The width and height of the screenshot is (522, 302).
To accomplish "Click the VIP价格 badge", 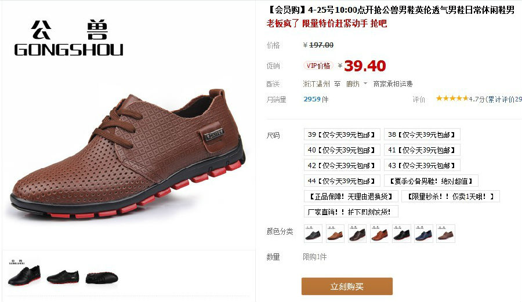I will coord(318,66).
